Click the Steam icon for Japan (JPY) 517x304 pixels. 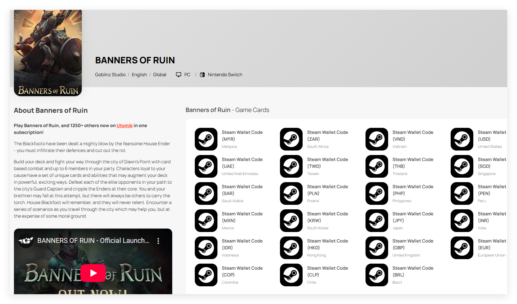click(377, 221)
